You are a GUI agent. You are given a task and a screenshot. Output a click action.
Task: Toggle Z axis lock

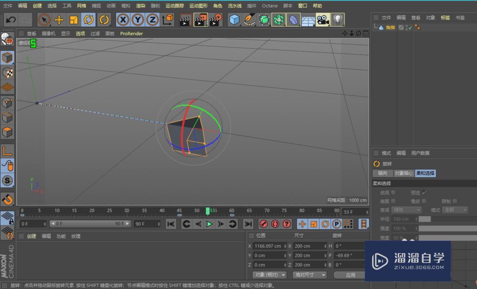(x=153, y=20)
